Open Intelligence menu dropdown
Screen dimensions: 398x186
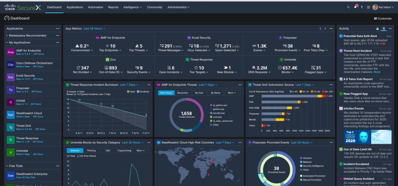133,7
